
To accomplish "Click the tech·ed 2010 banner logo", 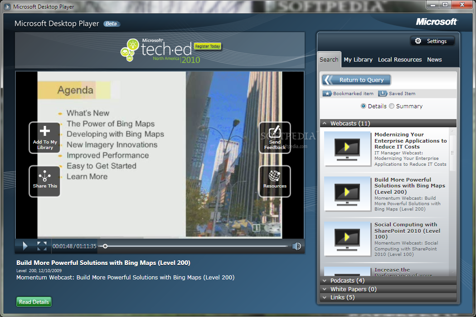I will pyautogui.click(x=161, y=50).
